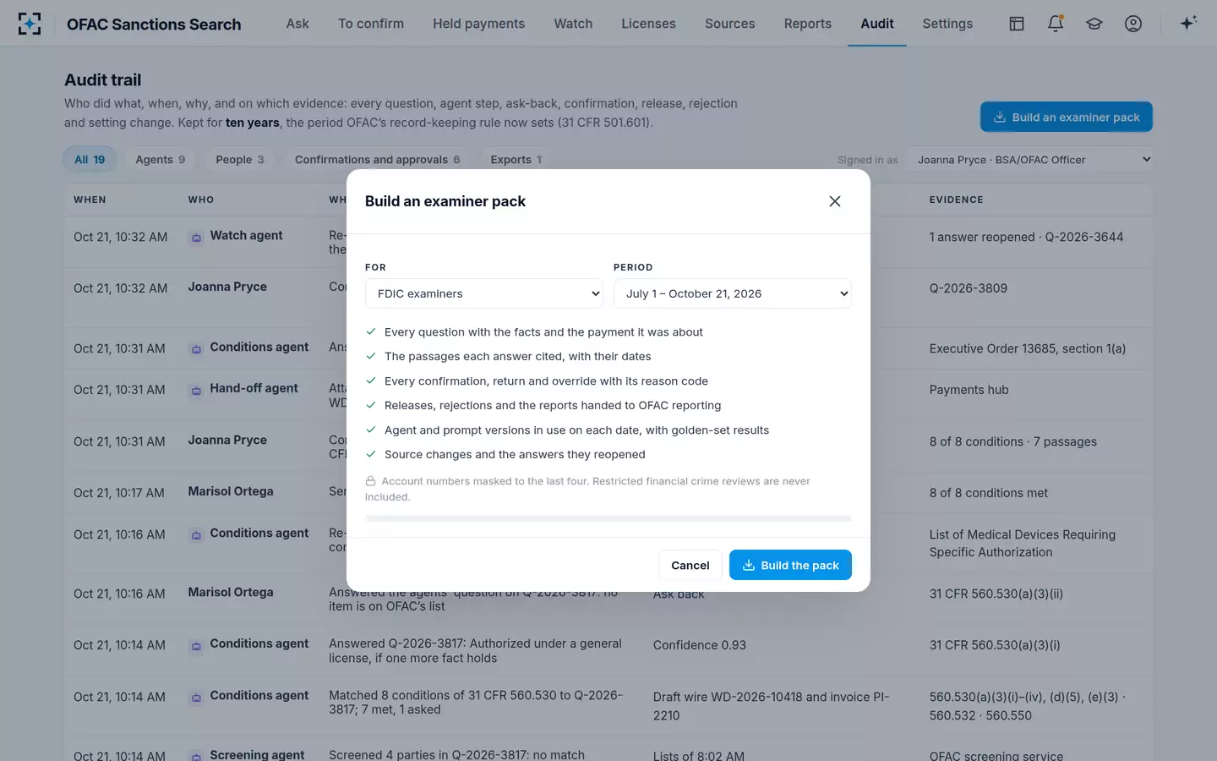
Task: Click the lock icon by masked accounts note
Action: (x=370, y=481)
